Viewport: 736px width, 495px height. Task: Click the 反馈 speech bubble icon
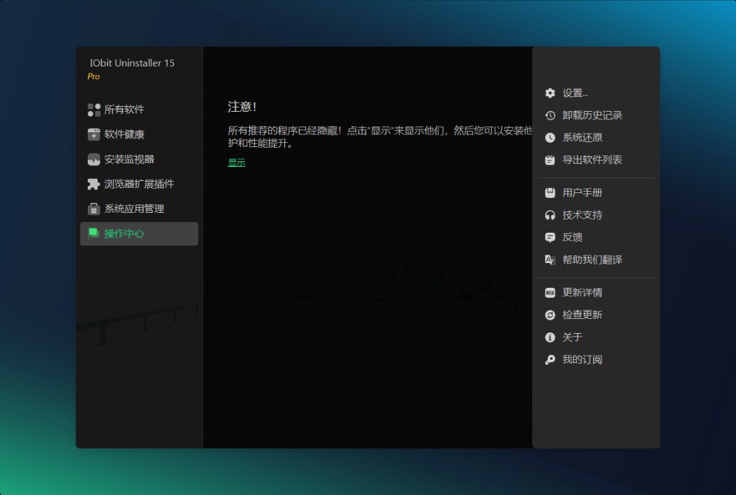tap(550, 238)
